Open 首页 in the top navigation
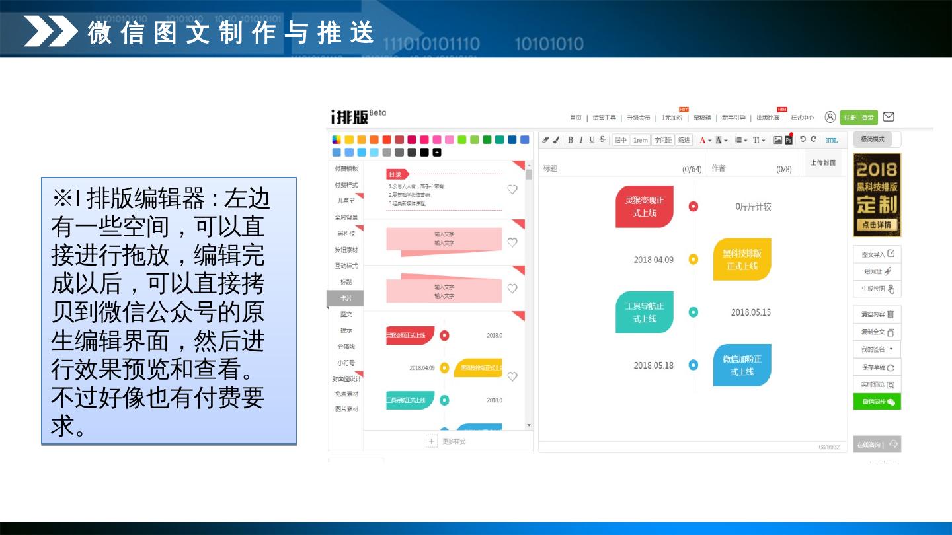 point(576,118)
